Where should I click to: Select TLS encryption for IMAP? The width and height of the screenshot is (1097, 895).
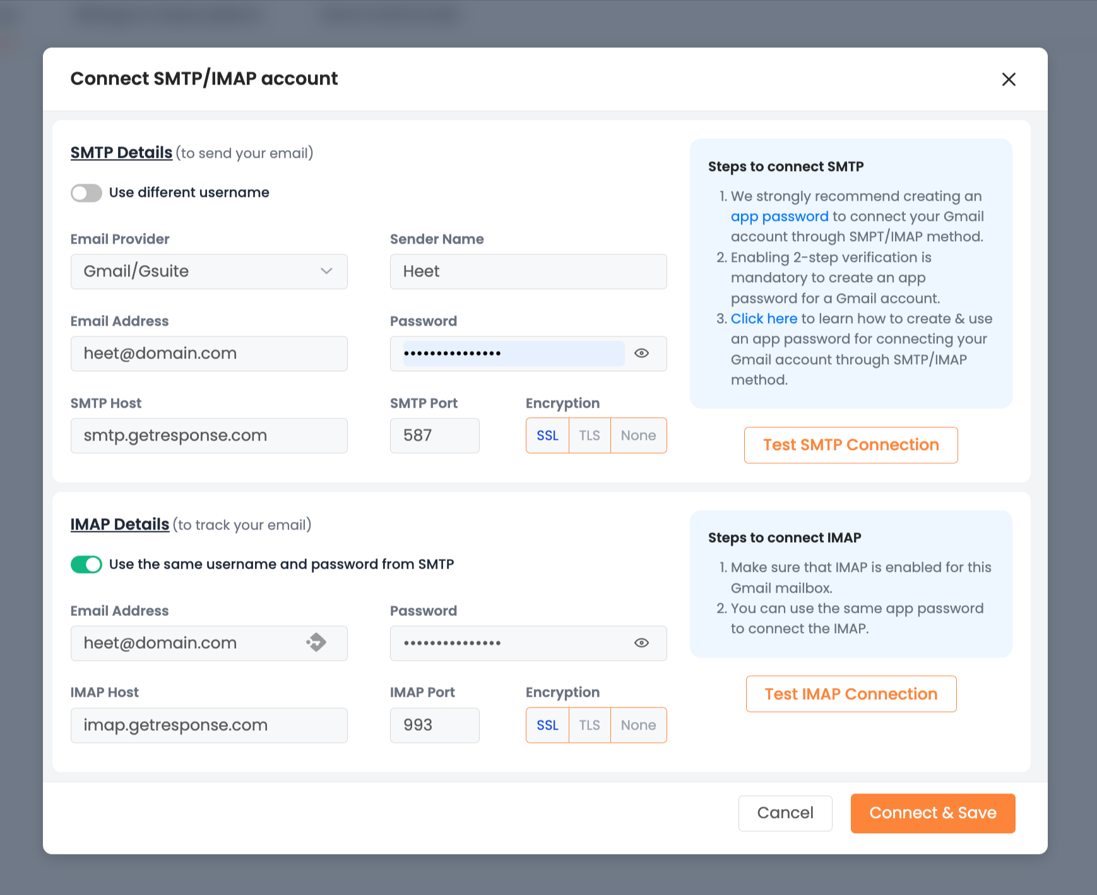tap(590, 725)
